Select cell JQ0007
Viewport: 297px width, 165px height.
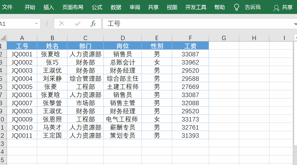(x=22, y=103)
